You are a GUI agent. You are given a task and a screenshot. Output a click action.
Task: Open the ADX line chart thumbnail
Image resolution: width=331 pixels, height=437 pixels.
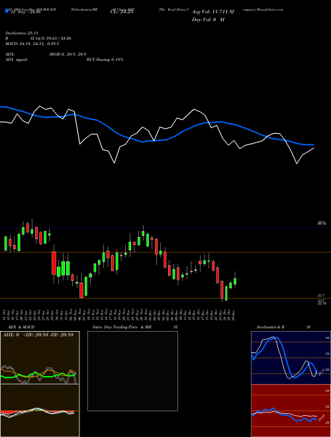tap(40, 358)
